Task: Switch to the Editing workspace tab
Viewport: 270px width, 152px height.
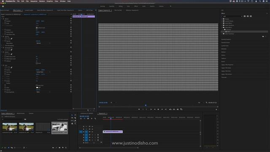Action: [x=121, y=6]
